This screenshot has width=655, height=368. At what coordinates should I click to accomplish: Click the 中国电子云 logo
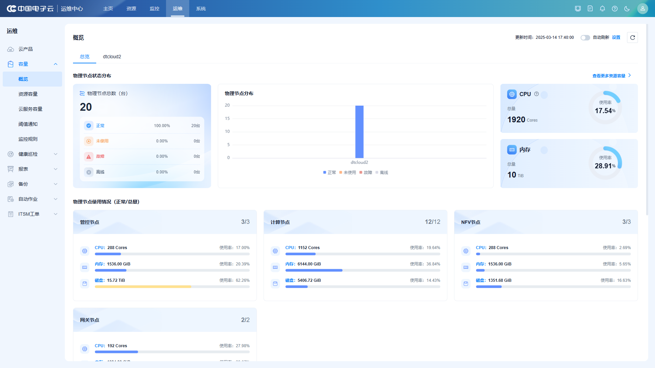point(30,9)
